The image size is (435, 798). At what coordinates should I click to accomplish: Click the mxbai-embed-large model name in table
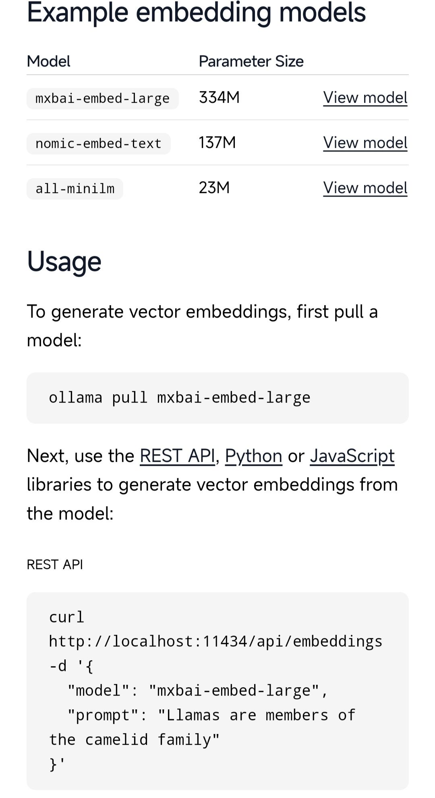click(102, 99)
